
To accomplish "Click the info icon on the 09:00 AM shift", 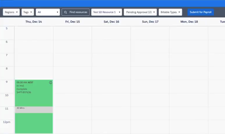I will [x=51, y=83].
